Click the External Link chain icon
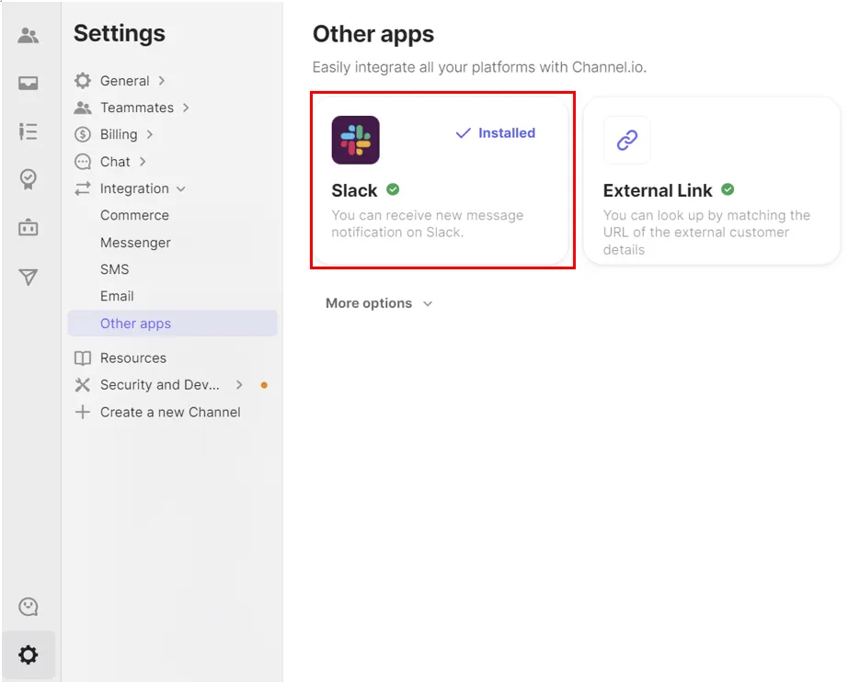Viewport: 860px width, 682px height. click(626, 140)
